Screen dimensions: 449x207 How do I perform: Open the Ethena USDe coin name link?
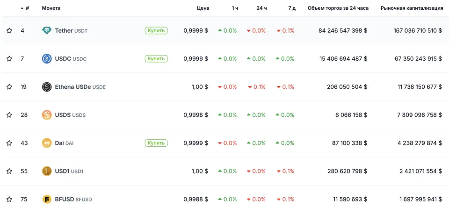click(x=73, y=87)
